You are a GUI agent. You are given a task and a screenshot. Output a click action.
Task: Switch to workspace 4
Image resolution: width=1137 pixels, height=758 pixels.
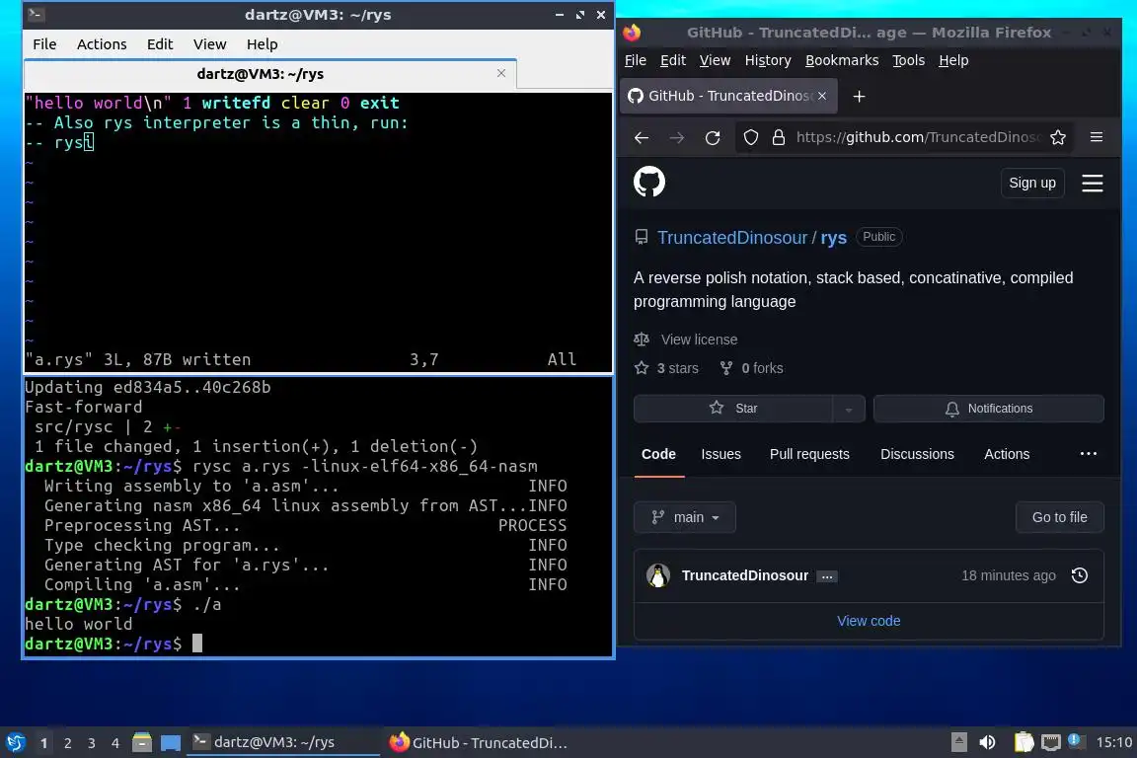[x=114, y=743]
